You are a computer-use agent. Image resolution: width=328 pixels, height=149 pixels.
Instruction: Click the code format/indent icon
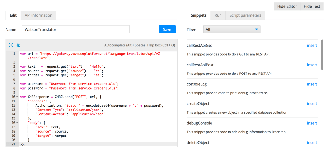point(18,45)
